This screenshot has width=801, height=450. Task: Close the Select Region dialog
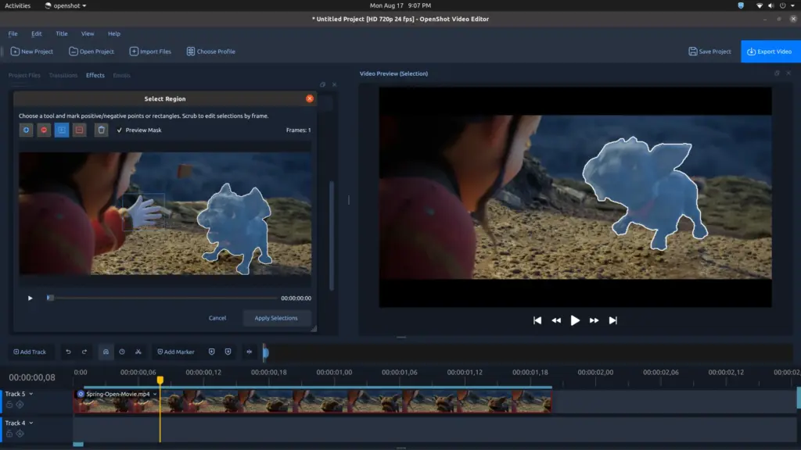pos(310,98)
